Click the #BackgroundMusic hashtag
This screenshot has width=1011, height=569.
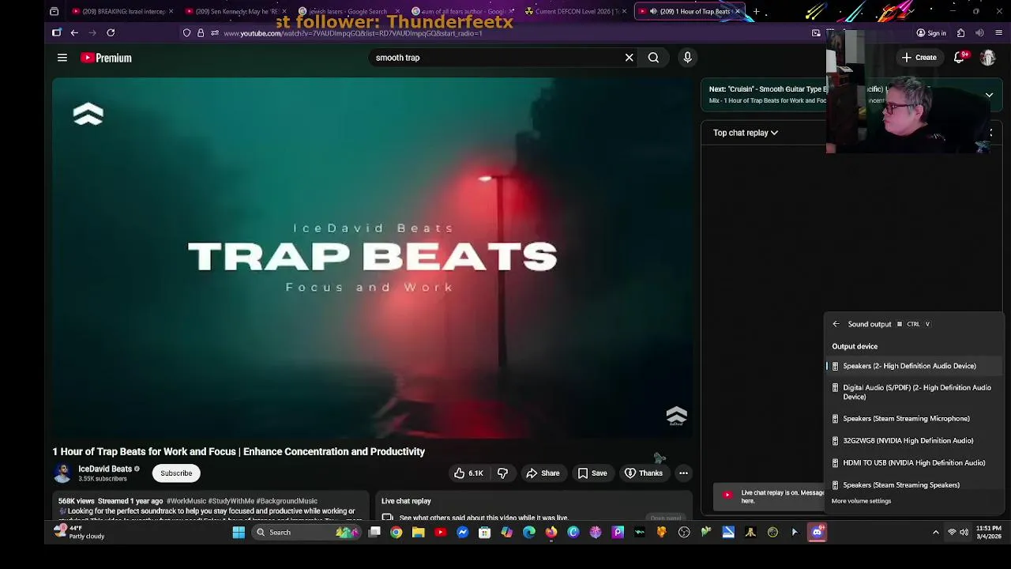click(287, 501)
